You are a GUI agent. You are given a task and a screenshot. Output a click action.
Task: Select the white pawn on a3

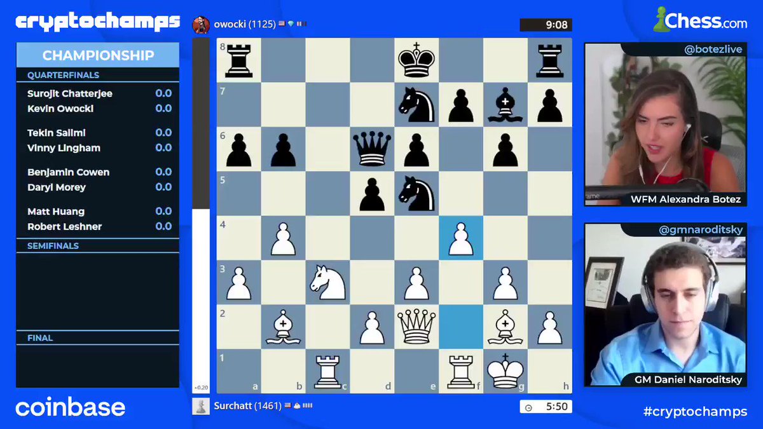click(238, 283)
